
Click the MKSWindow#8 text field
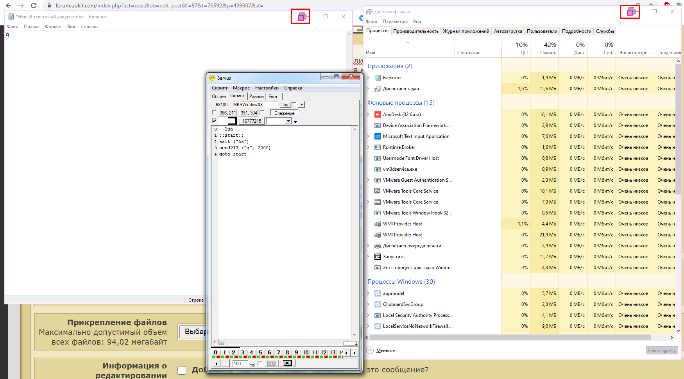tap(255, 105)
